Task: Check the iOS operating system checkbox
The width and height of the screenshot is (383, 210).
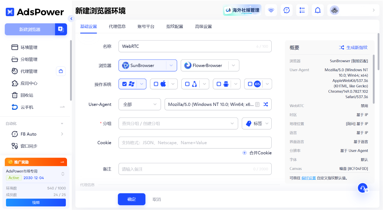Action: tap(250, 84)
